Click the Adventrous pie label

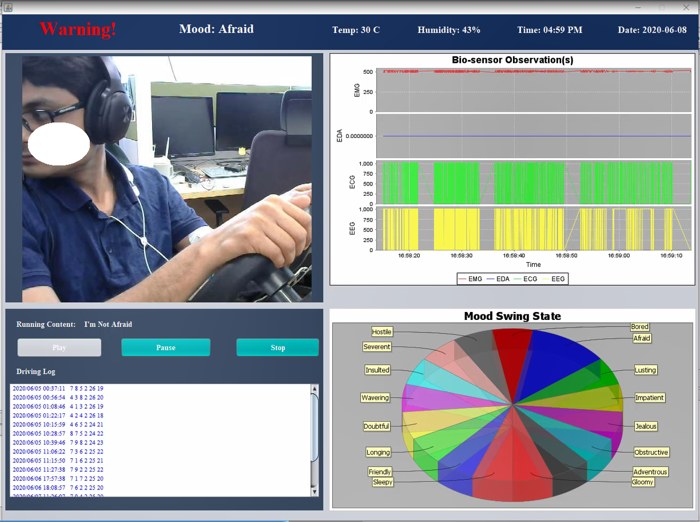(650, 472)
